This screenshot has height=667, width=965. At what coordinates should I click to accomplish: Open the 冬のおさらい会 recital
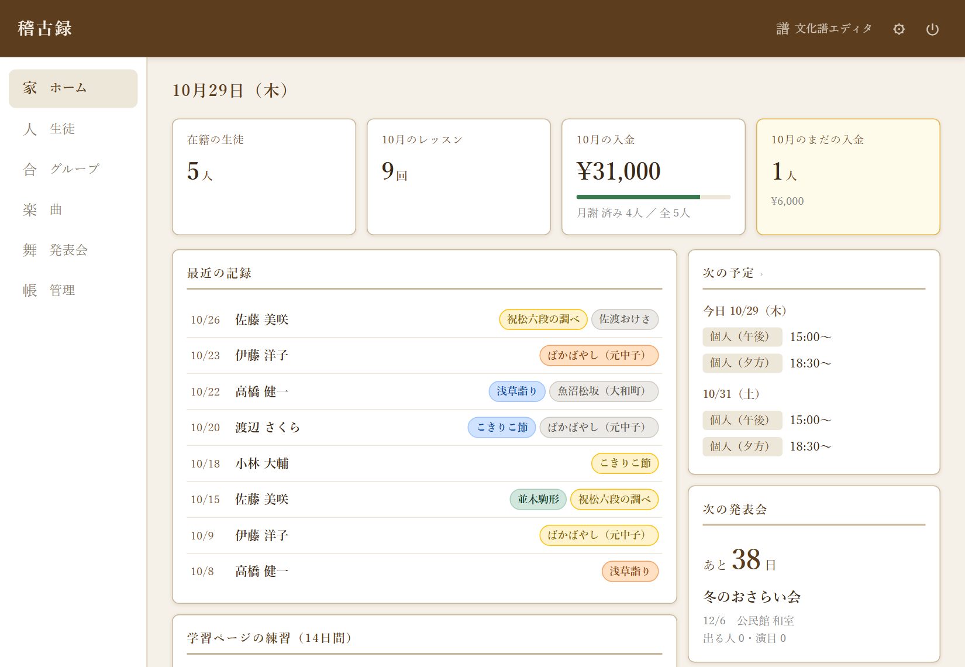pyautogui.click(x=752, y=597)
